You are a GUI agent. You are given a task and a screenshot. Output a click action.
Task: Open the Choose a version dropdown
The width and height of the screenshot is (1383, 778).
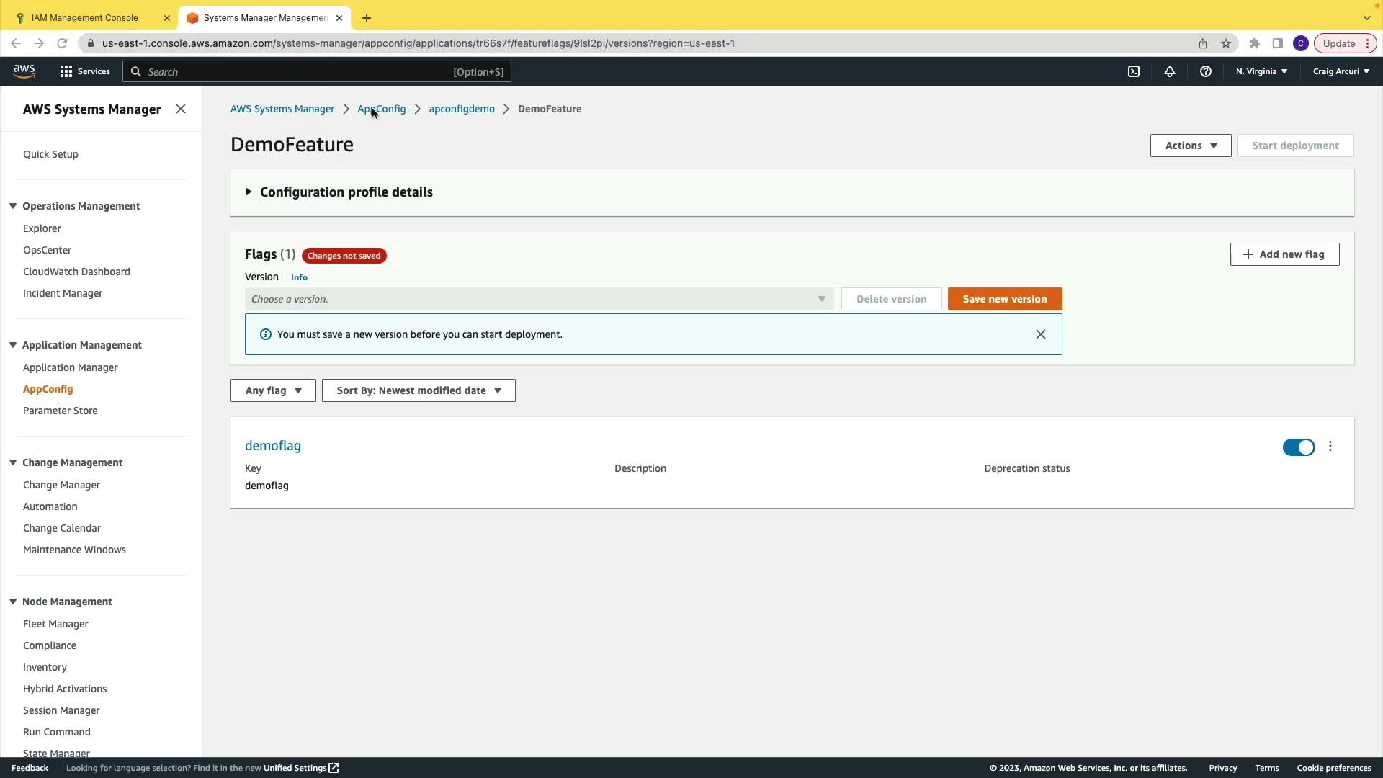(x=538, y=299)
